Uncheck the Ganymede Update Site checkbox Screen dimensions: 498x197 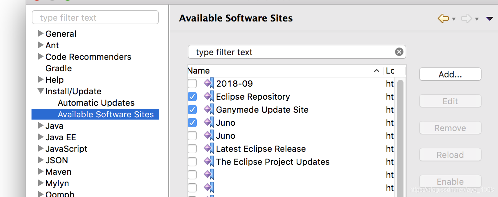tap(193, 110)
